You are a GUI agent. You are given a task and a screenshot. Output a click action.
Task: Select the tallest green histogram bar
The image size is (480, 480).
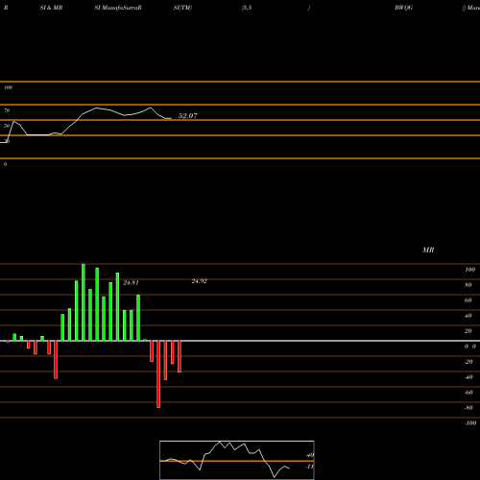[x=84, y=302]
